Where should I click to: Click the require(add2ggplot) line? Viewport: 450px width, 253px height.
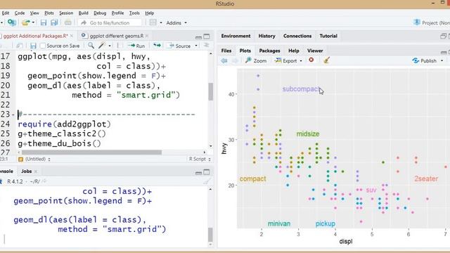(x=64, y=124)
